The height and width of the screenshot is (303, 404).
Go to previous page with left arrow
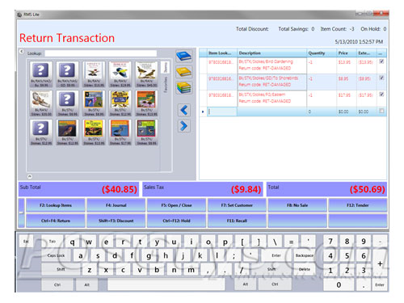point(184,110)
